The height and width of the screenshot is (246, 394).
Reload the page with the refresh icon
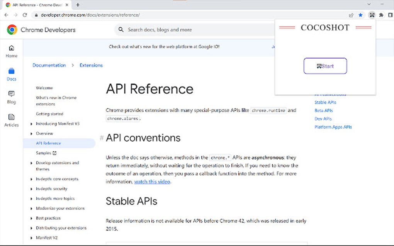click(x=25, y=15)
